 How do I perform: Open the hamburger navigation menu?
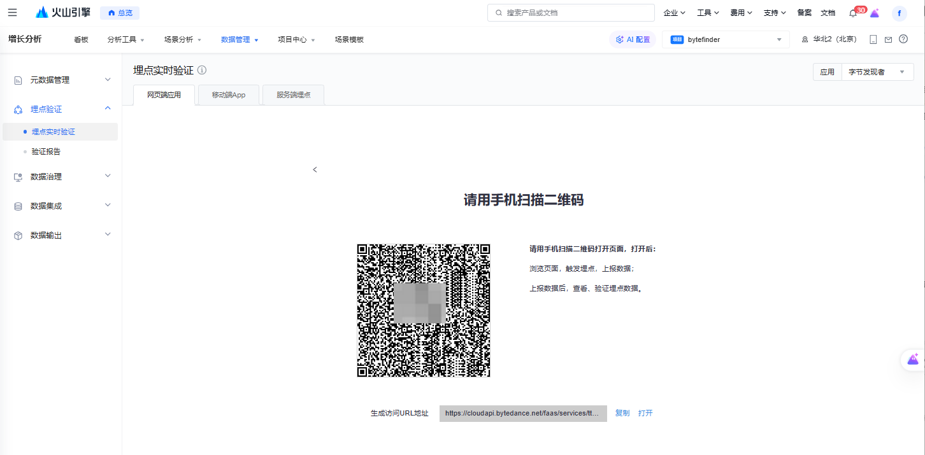click(12, 13)
